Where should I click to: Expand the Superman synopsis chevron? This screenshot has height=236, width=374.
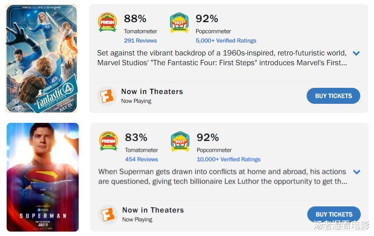[356, 172]
